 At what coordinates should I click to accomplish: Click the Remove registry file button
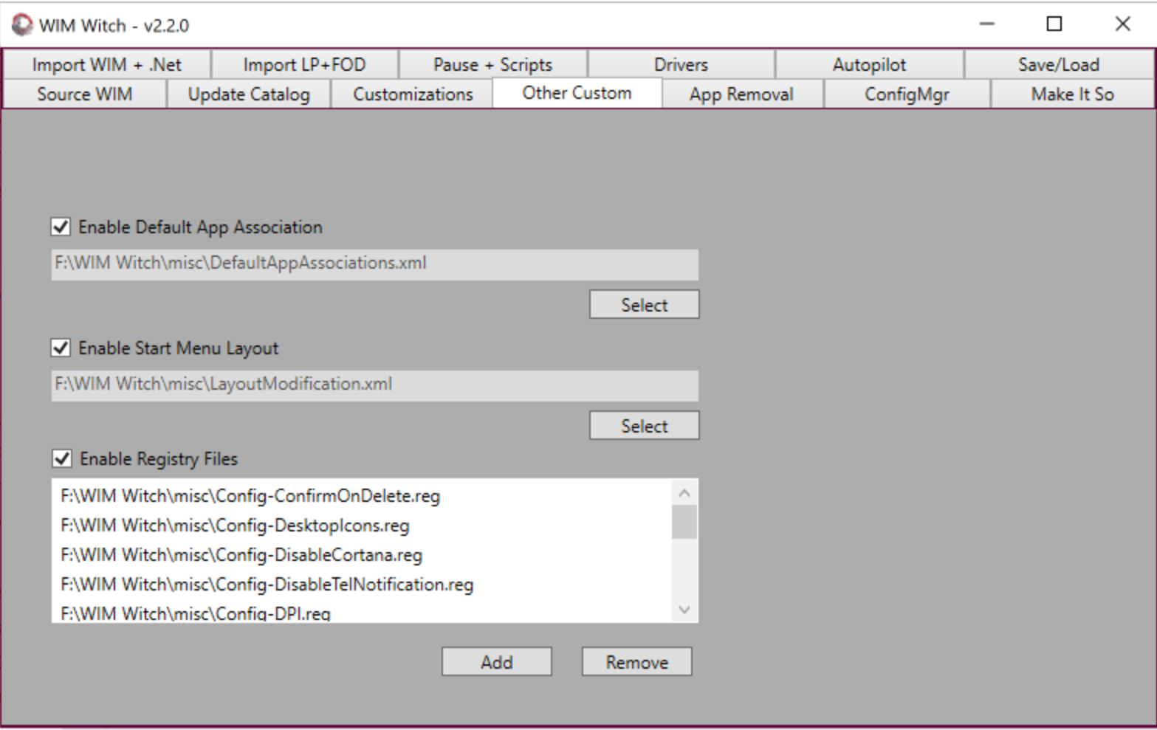pyautogui.click(x=636, y=662)
